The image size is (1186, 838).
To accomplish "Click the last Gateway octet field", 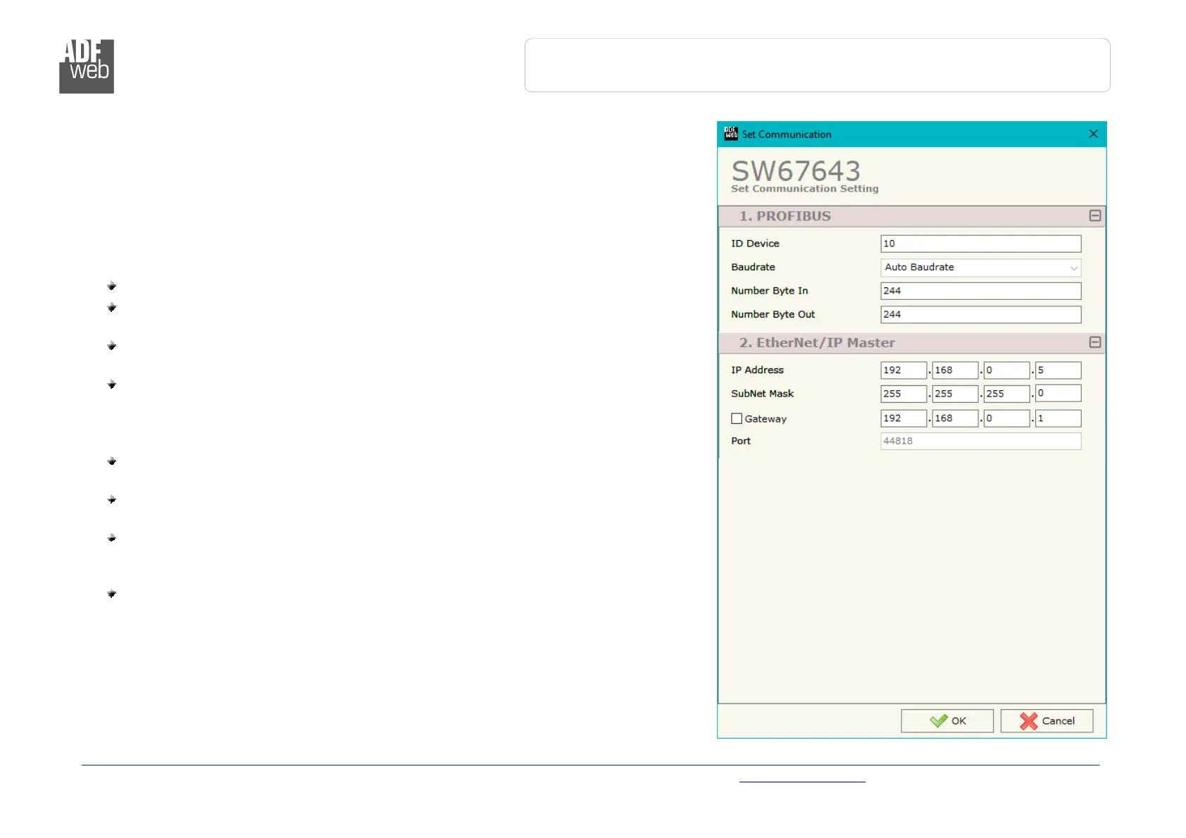I will tap(1057, 418).
